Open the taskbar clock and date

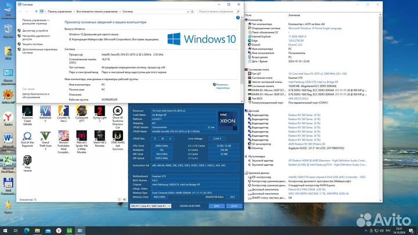click(x=399, y=231)
